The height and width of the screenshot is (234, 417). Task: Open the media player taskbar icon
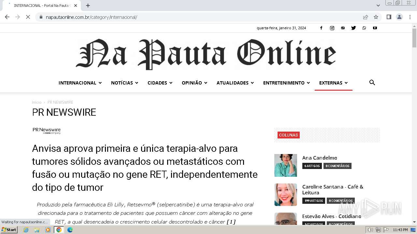(x=48, y=230)
